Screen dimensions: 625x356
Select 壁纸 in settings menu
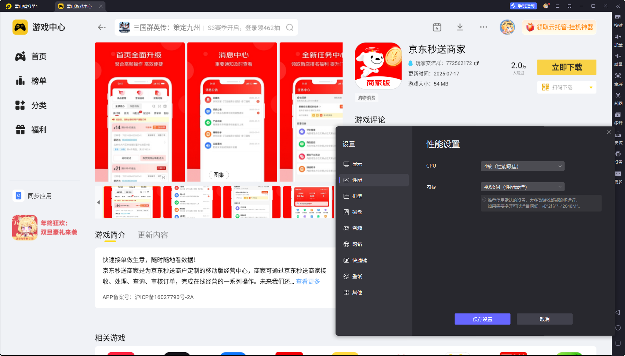pyautogui.click(x=374, y=276)
